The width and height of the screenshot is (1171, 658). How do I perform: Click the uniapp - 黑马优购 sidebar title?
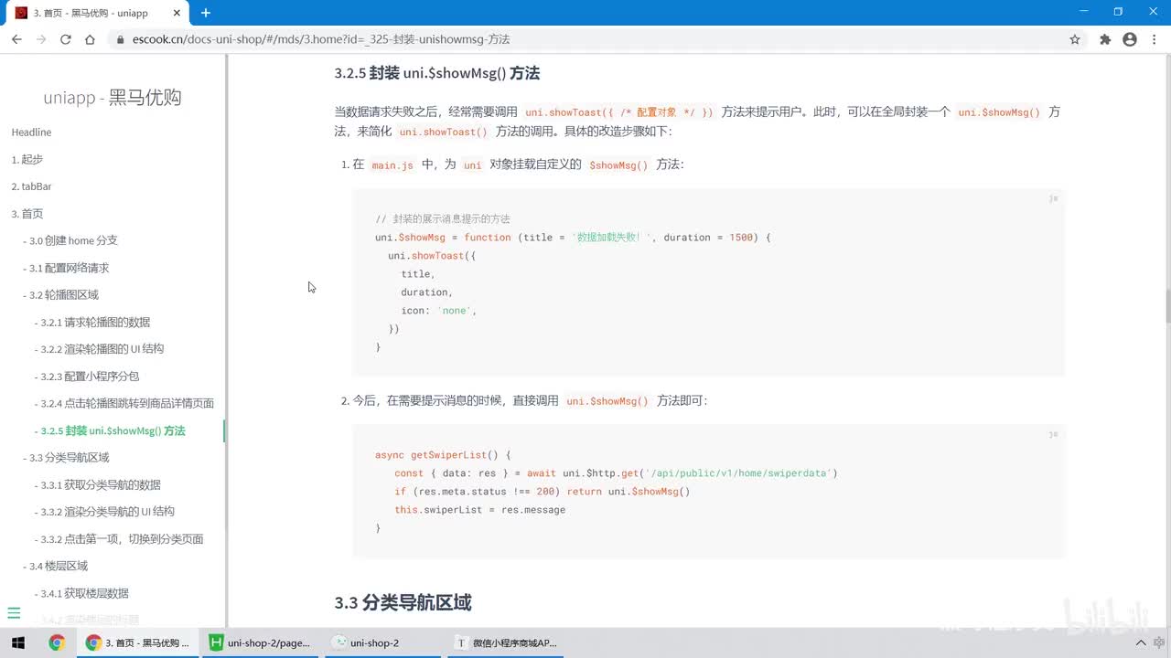(x=113, y=98)
